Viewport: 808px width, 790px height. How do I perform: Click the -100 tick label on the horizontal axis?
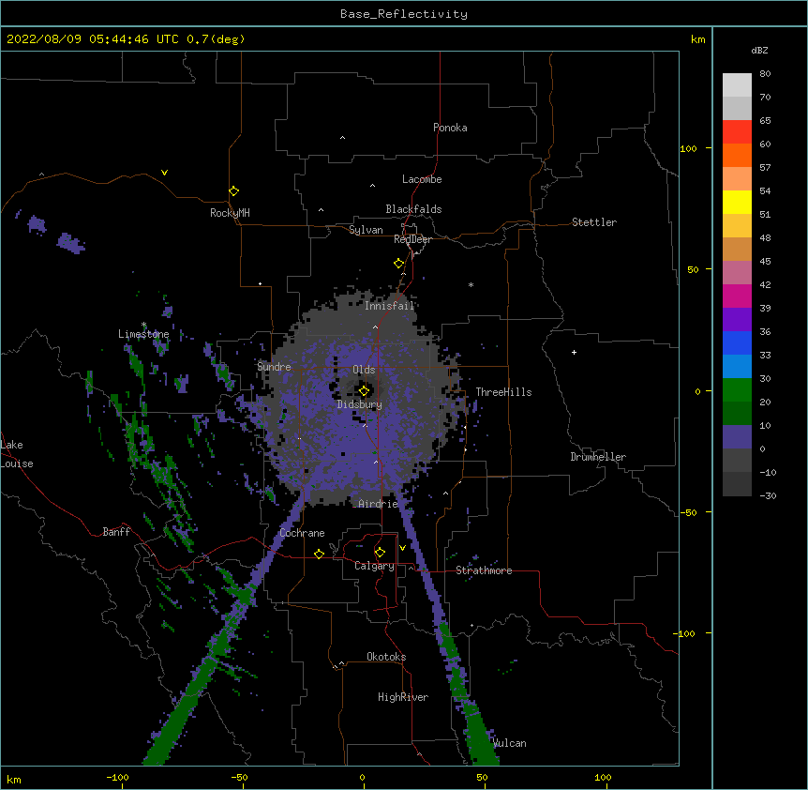[117, 777]
